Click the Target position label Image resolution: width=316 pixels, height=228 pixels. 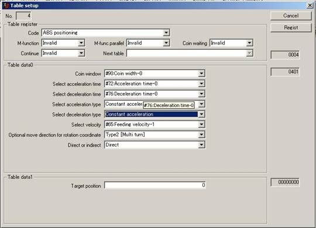click(x=86, y=186)
